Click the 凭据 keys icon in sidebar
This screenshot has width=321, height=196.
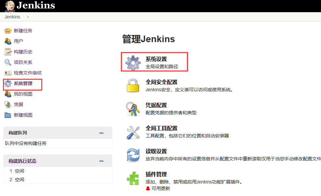[x=8, y=104]
